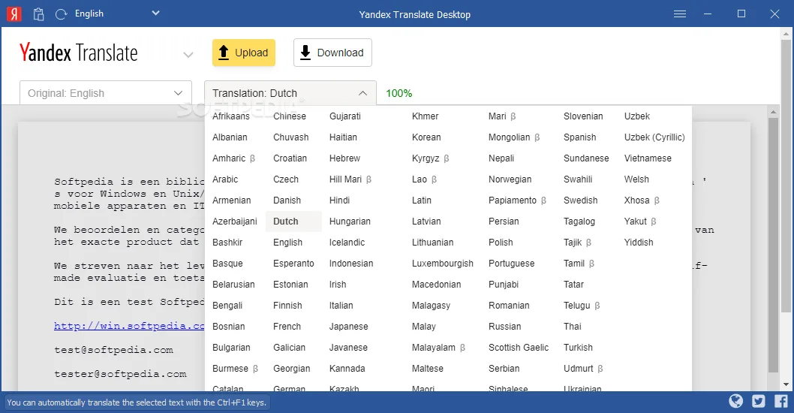Screen dimensions: 794x413
Task: Click the circular refresh arrow icon
Action: (61, 14)
